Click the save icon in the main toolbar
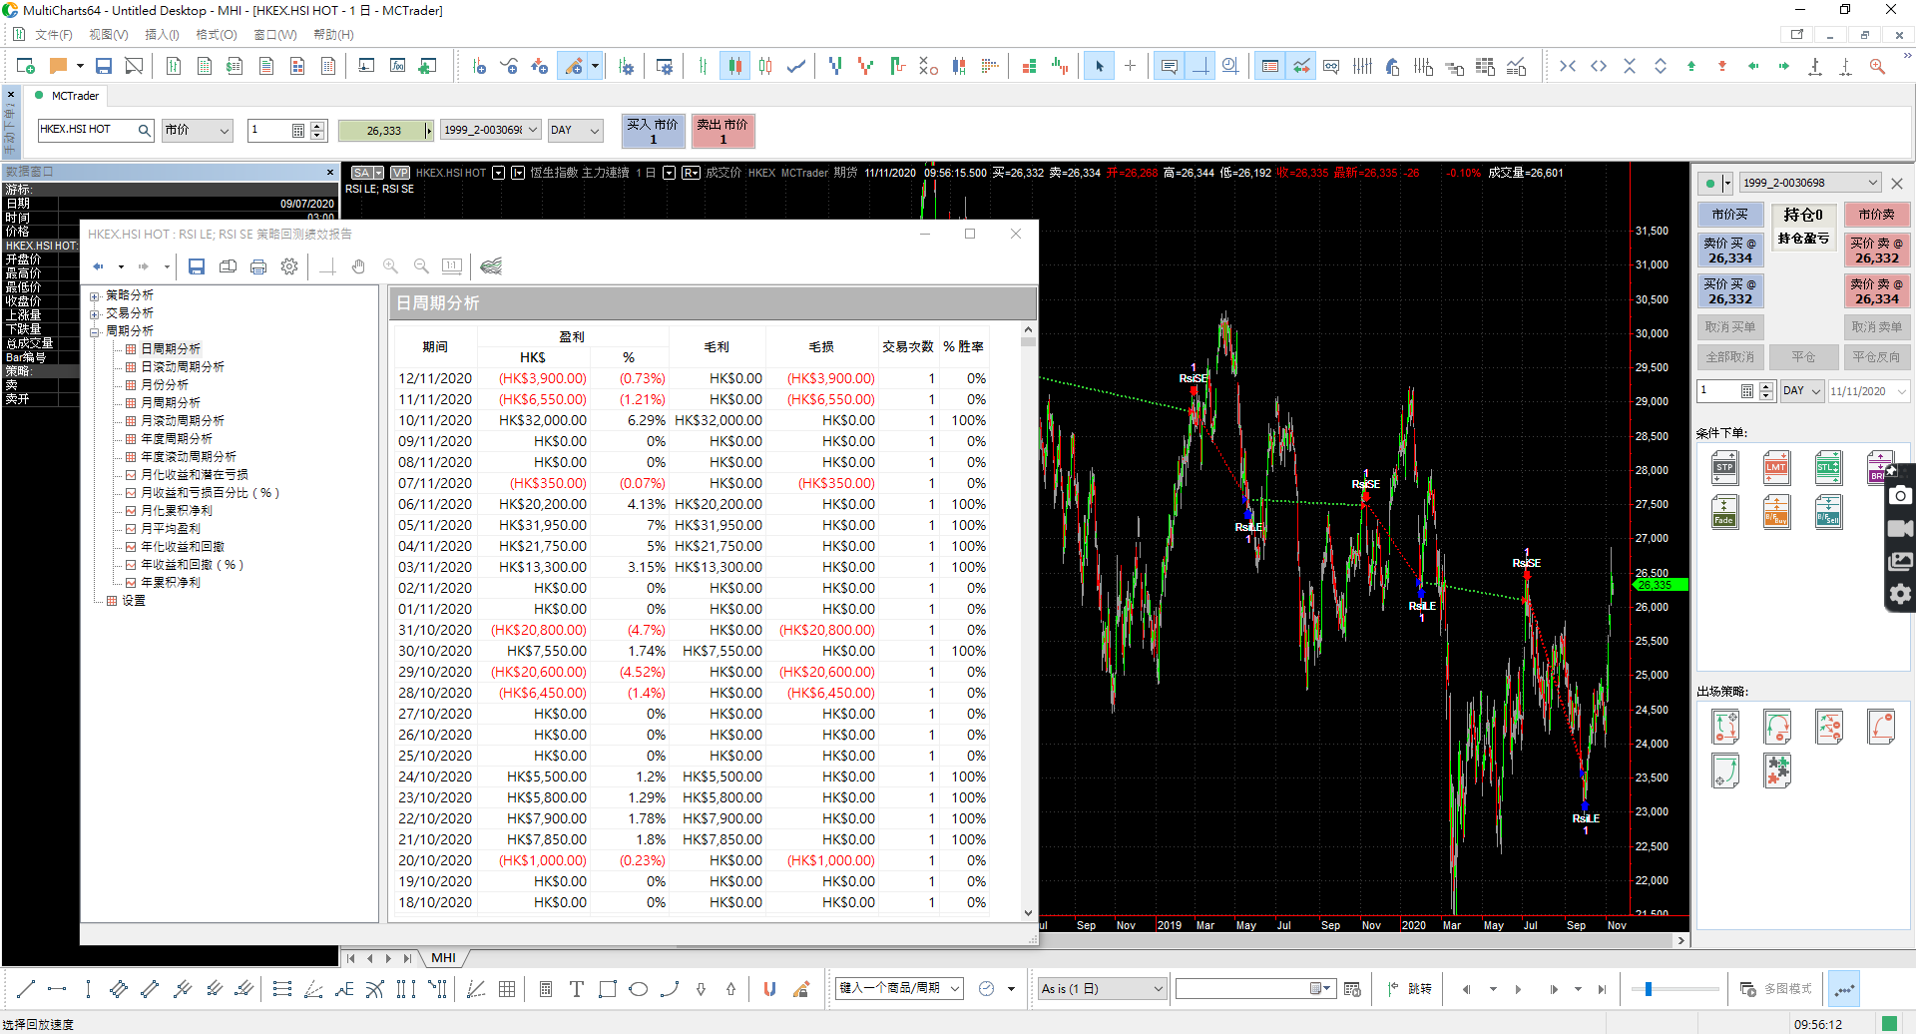This screenshot has width=1916, height=1034. (103, 66)
